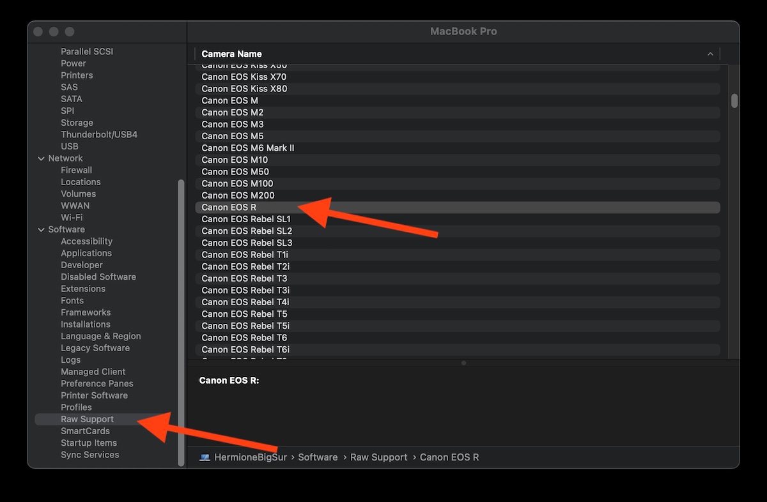This screenshot has width=767, height=502.
Task: Open the Storage sidebar item
Action: click(x=77, y=123)
